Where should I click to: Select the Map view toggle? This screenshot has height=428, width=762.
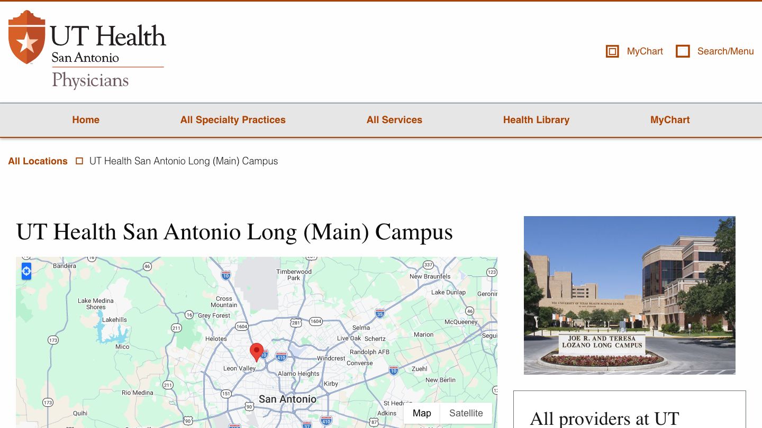(x=422, y=413)
